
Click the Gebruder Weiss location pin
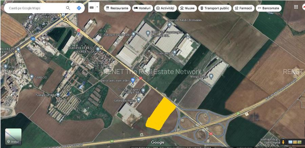pyautogui.click(x=139, y=100)
